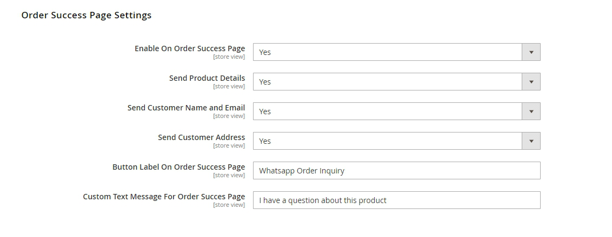Click the store view note under Send Customer Address
The image size is (612, 237).
pos(229,146)
